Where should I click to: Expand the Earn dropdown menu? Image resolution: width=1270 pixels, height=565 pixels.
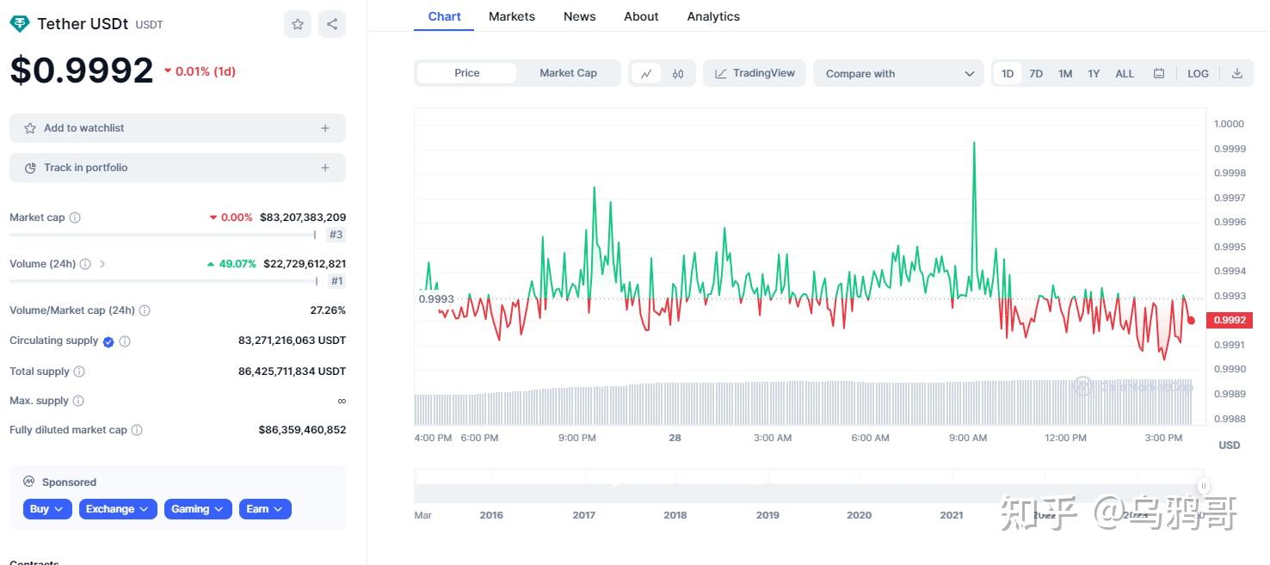pos(265,509)
